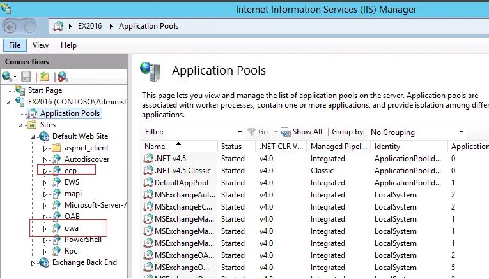Click the Start Page icon in tree
This screenshot has width=489, height=279.
click(20, 90)
